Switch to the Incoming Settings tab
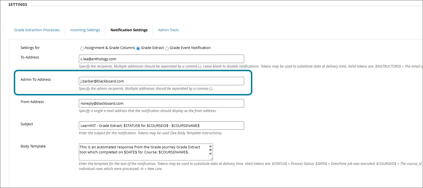The image size is (423, 188). [x=85, y=30]
